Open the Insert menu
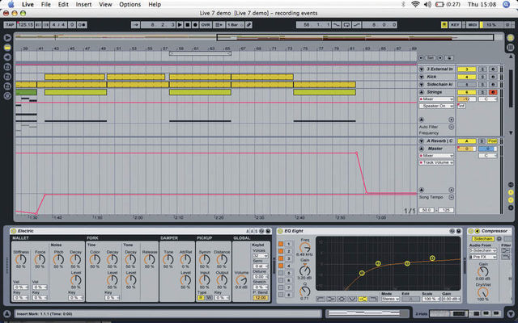Image resolution: width=518 pixels, height=323 pixels. (x=83, y=4)
